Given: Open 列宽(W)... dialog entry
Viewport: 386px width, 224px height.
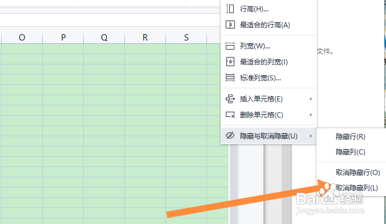Looking at the screenshot, I should (x=269, y=46).
